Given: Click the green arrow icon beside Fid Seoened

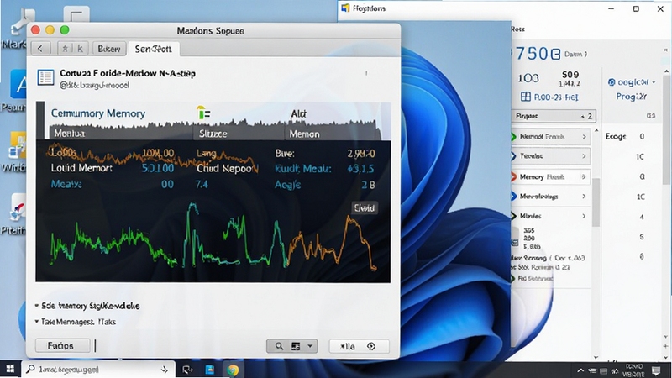Looking at the screenshot, I should (x=512, y=278).
